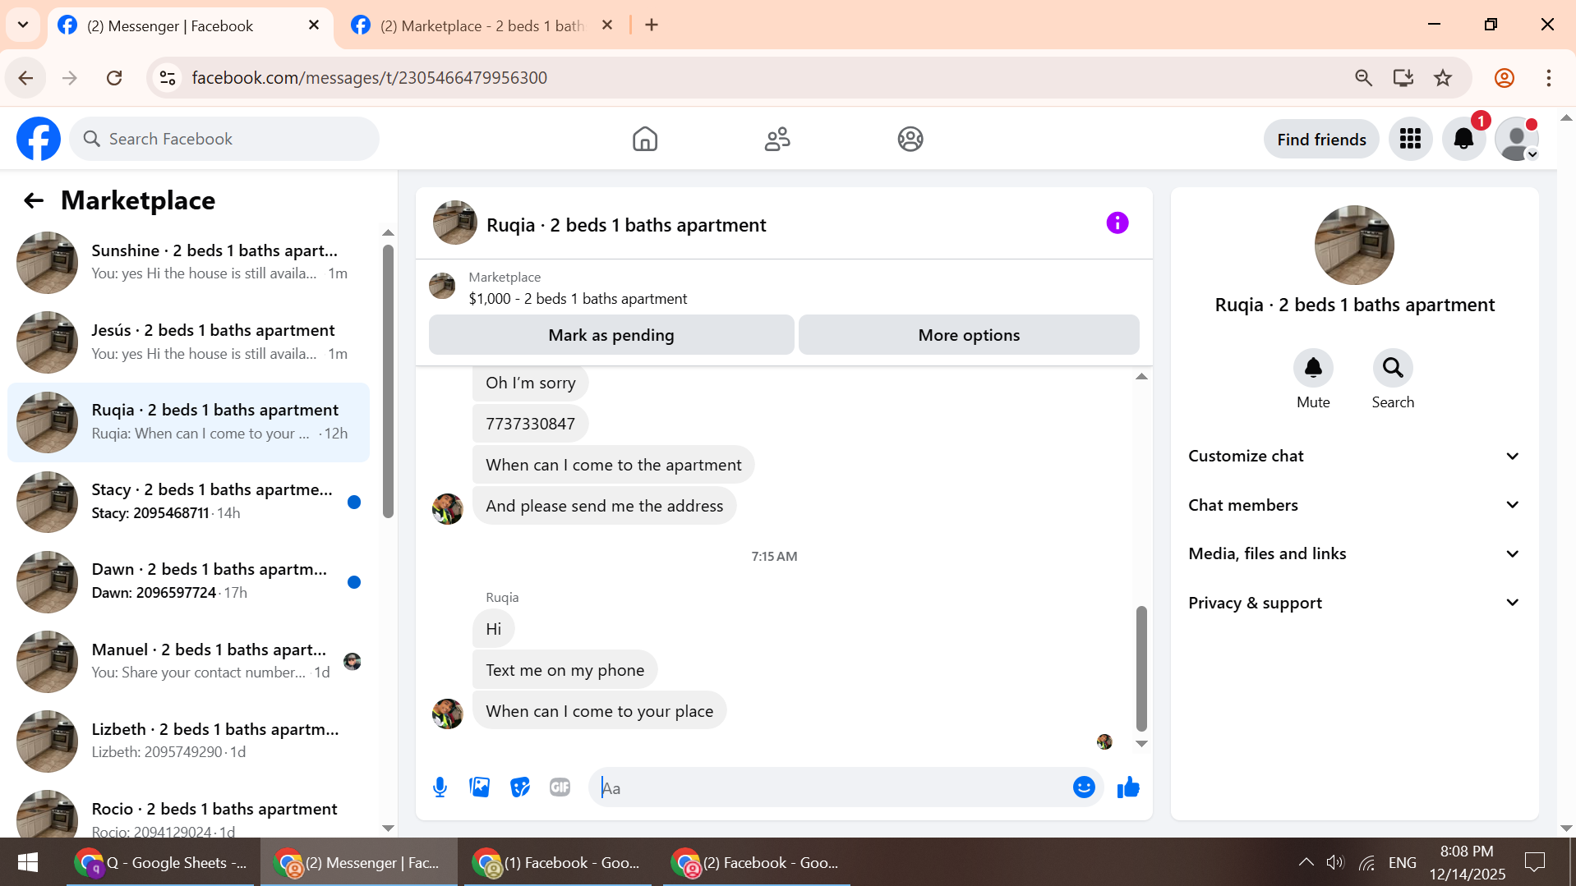Open a new browser tab

[x=652, y=25]
